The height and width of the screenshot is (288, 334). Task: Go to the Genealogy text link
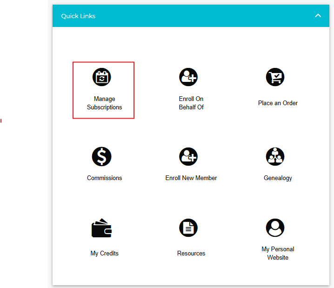[x=278, y=178]
